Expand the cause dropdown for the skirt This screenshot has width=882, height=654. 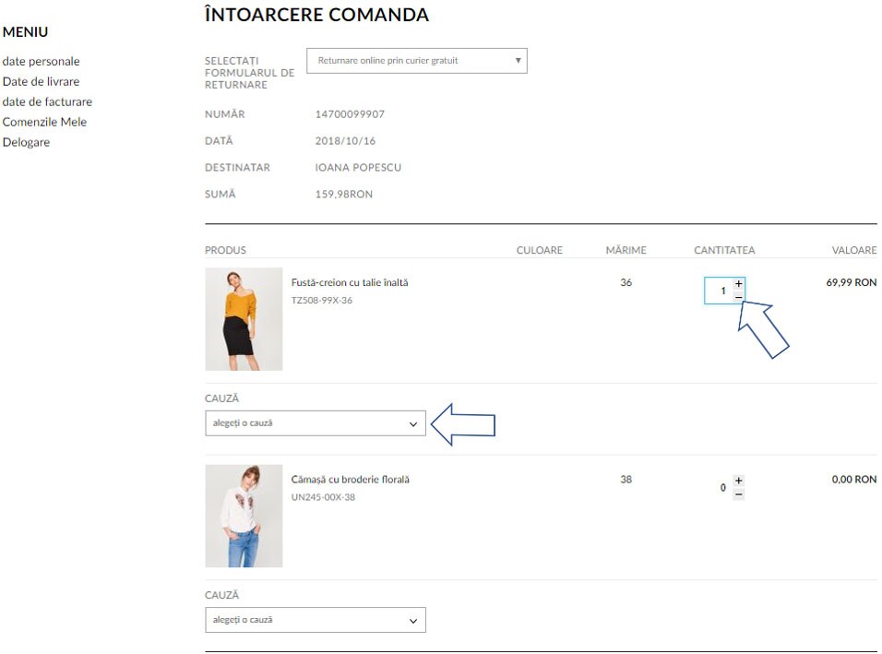pos(315,423)
